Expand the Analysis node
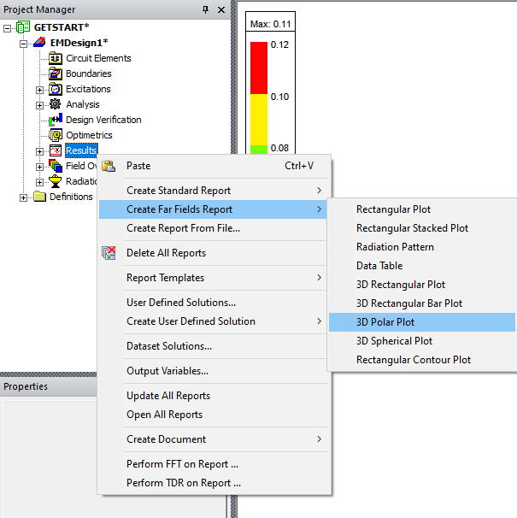Image resolution: width=517 pixels, height=518 pixels. coord(39,105)
